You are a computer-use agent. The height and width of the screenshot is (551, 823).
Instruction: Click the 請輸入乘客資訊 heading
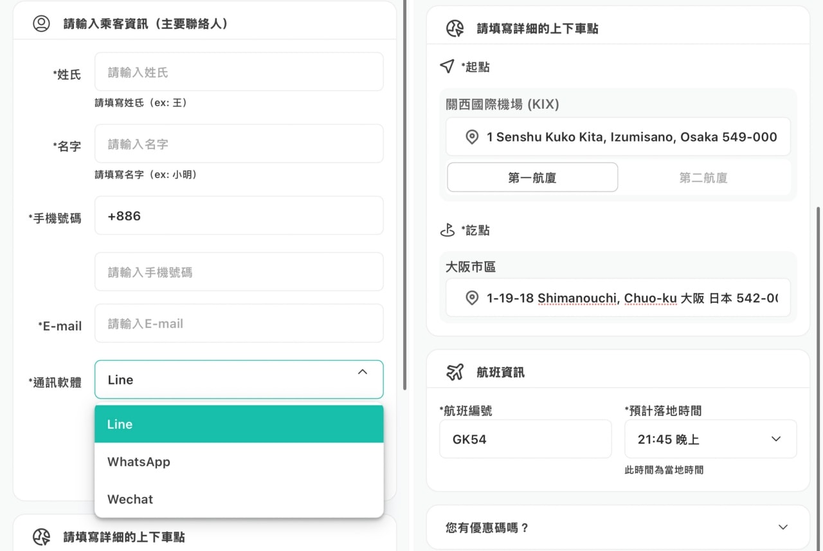146,24
